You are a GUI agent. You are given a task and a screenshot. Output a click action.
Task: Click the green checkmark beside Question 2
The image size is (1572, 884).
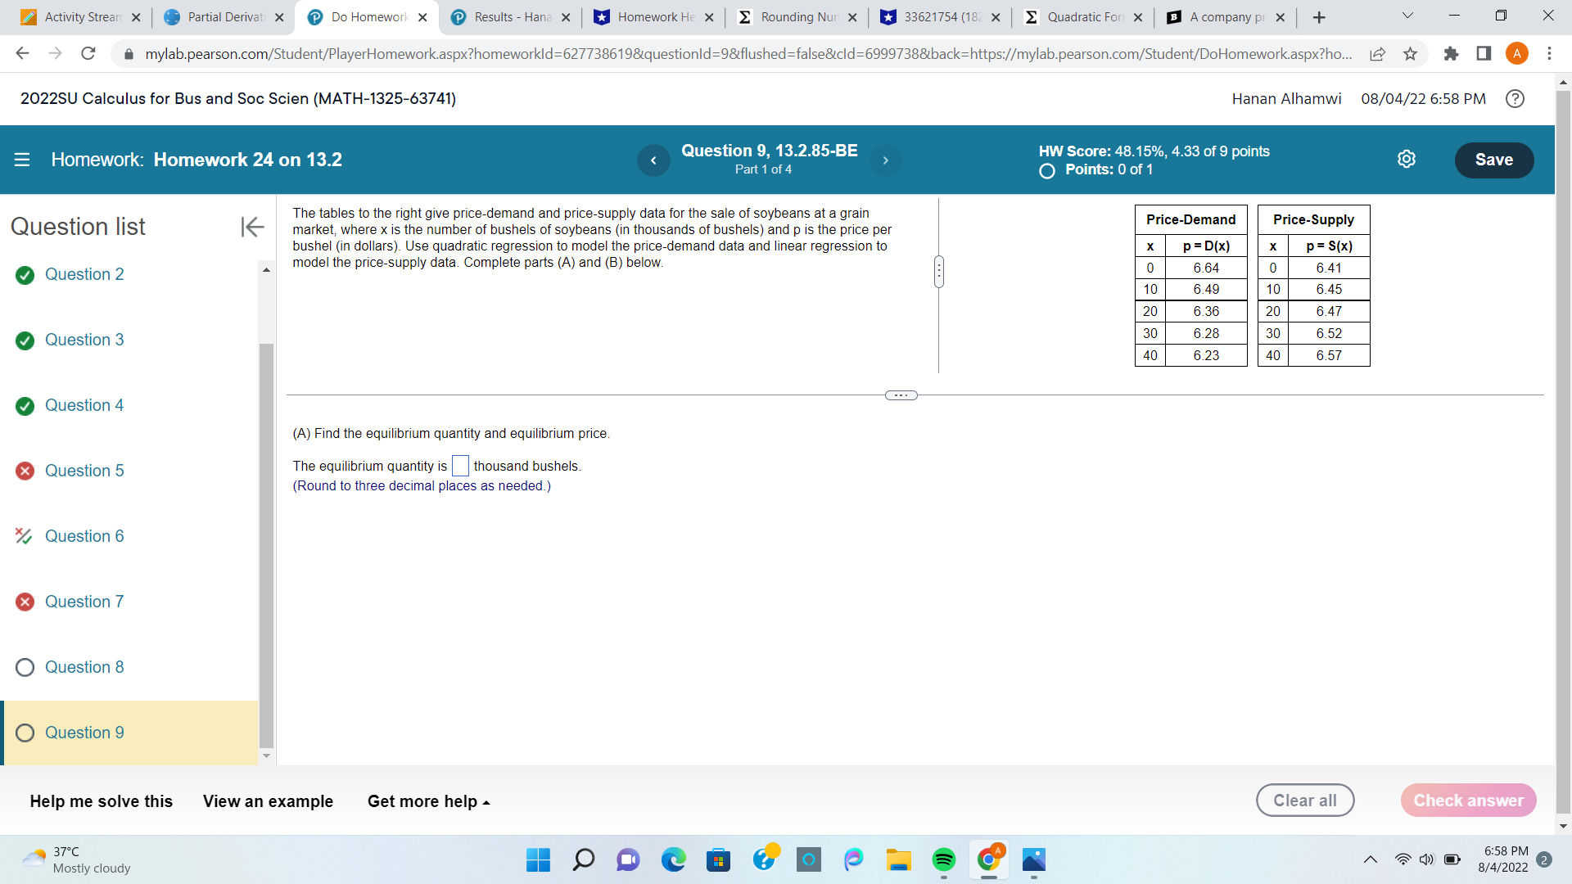click(x=24, y=275)
